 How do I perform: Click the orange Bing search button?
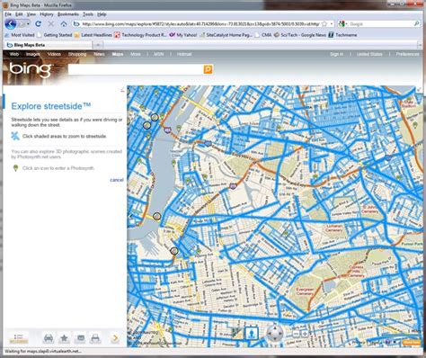pyautogui.click(x=208, y=69)
